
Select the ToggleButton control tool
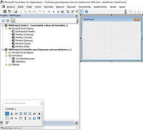click(x=39, y=114)
